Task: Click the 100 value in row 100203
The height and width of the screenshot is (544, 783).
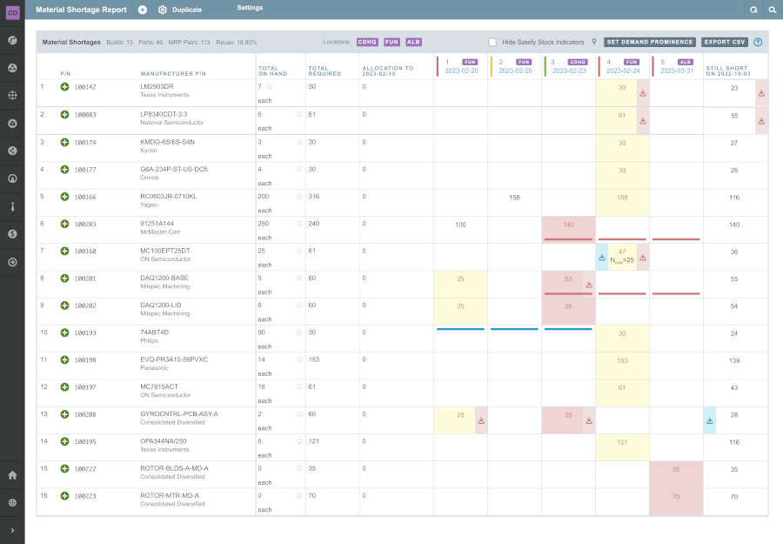Action: click(460, 225)
